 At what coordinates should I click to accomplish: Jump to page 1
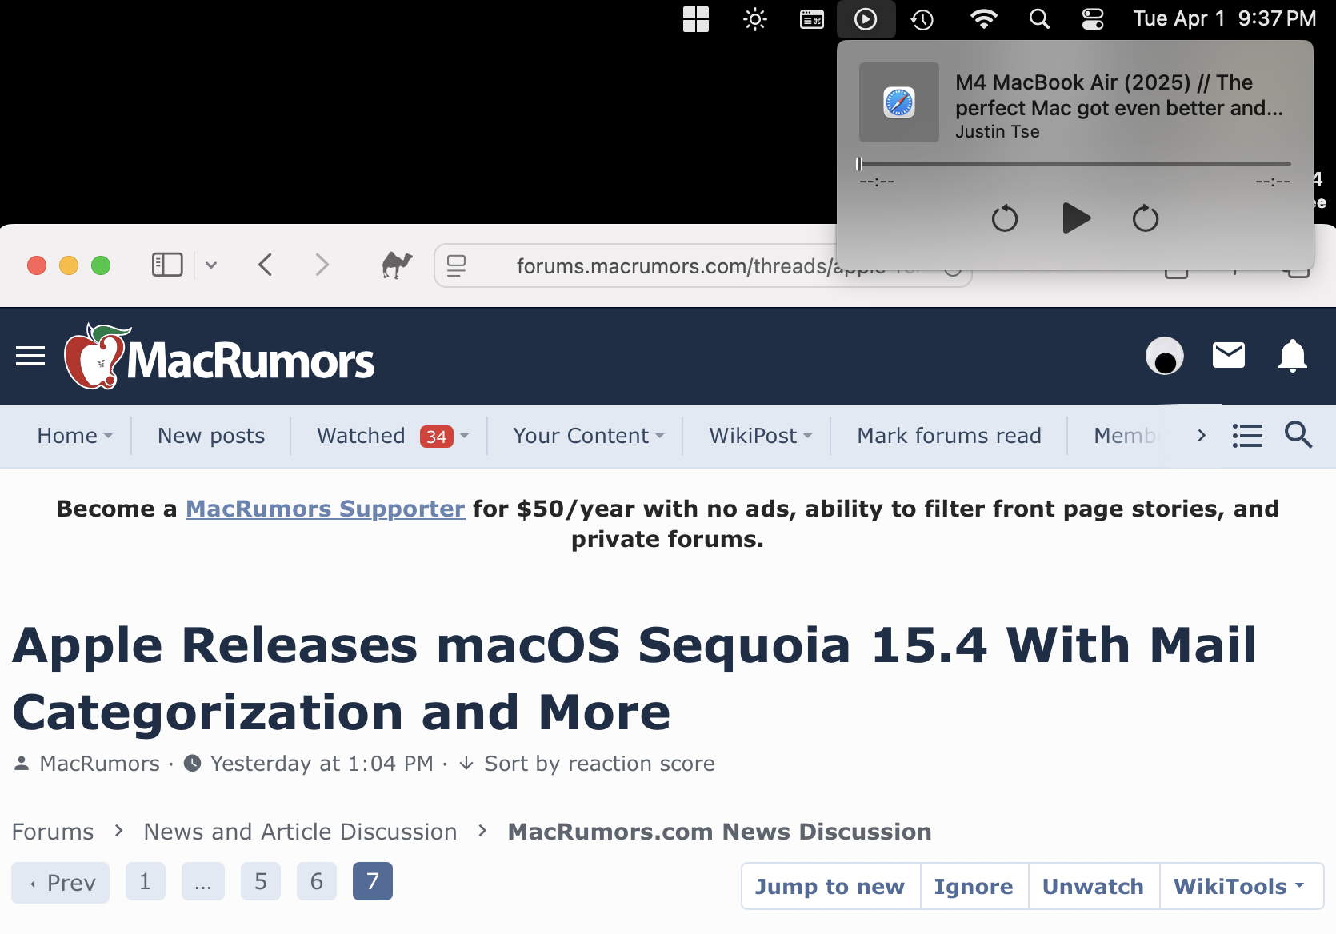146,881
